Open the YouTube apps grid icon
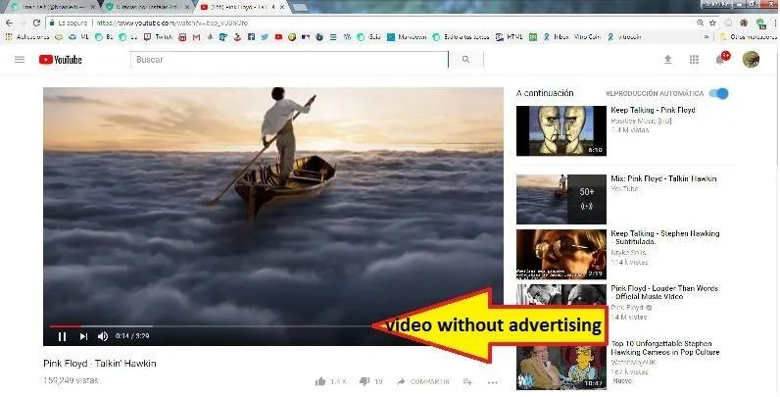 [694, 60]
